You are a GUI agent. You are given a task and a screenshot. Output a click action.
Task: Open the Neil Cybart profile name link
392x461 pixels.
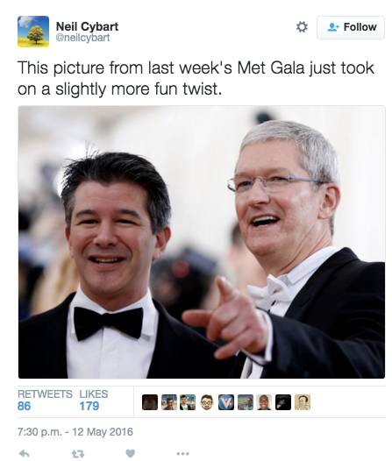click(87, 26)
